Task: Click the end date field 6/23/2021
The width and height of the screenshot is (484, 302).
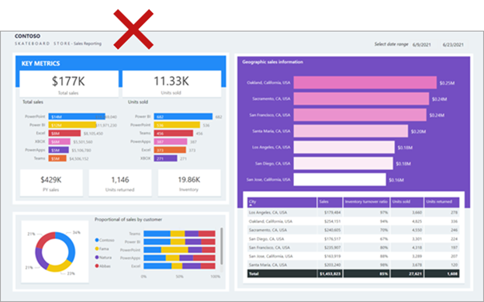Action: click(453, 44)
